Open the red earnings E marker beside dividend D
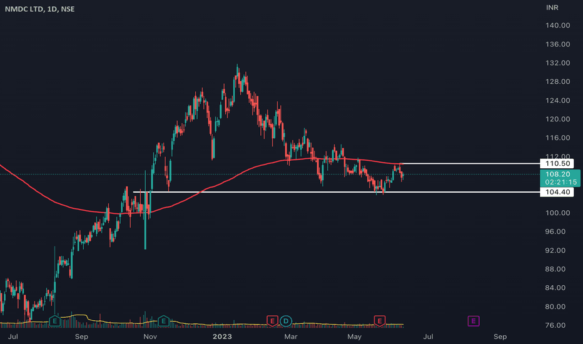 pos(272,321)
